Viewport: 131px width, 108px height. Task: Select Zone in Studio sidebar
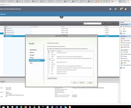click(x=31, y=63)
